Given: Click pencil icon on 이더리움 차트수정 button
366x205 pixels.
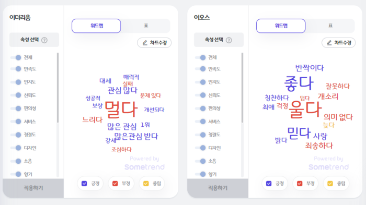Looking at the screenshot, I should pyautogui.click(x=145, y=43).
